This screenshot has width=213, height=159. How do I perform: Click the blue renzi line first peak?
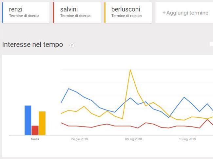pyautogui.click(x=68, y=89)
